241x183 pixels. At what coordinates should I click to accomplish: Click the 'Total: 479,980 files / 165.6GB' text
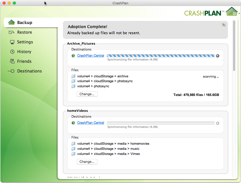click(196, 95)
